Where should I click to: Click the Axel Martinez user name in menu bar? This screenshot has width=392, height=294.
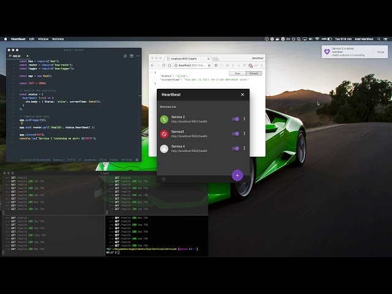pos(364,39)
